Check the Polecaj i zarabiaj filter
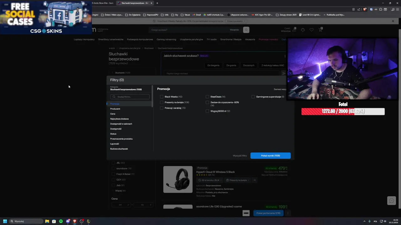401x225 pixels. point(162,108)
